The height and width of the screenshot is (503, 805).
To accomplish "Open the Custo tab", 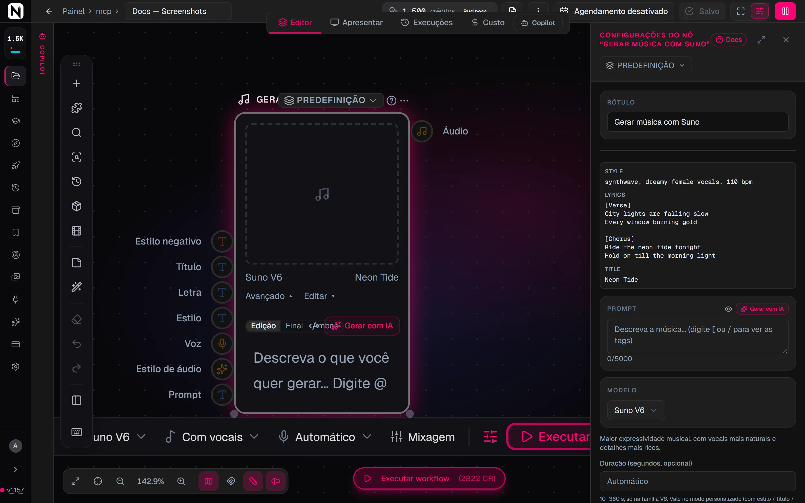I will point(488,22).
